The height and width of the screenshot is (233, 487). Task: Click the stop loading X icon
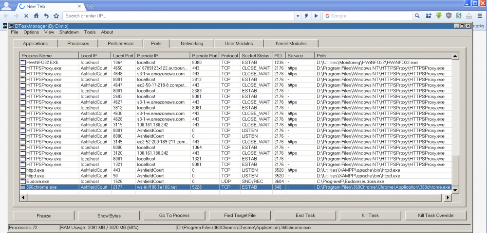tap(26, 16)
